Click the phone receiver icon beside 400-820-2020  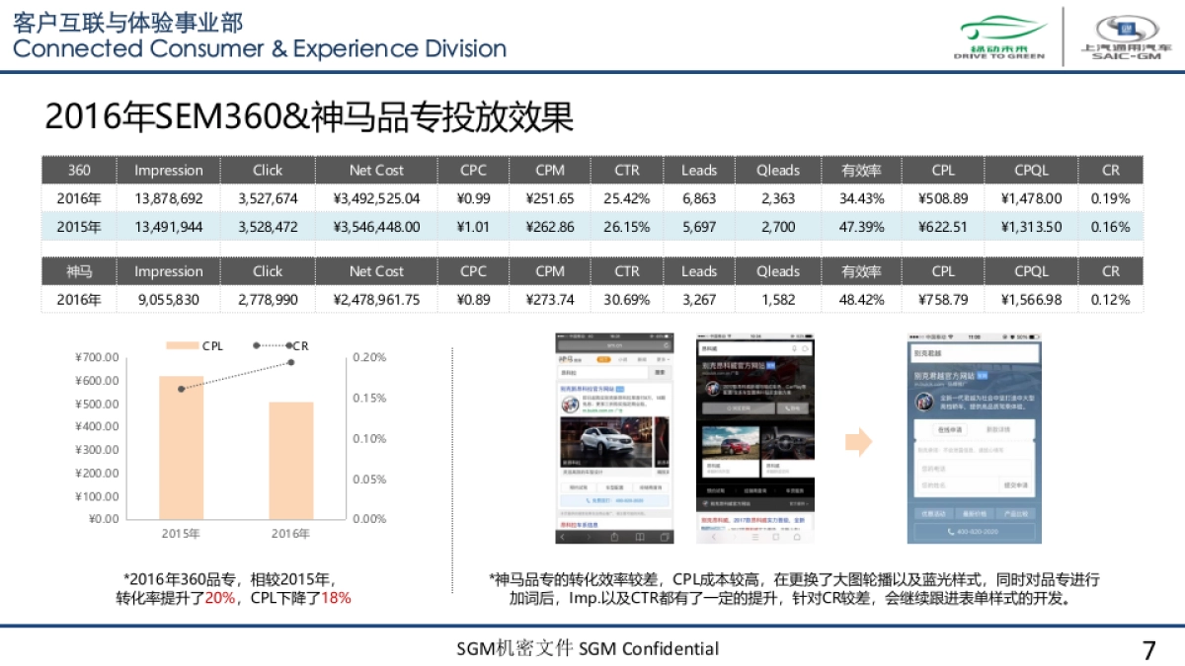tap(949, 530)
